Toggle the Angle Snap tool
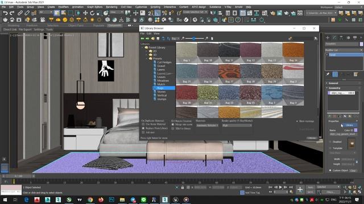The width and height of the screenshot is (364, 204). pos(158,13)
